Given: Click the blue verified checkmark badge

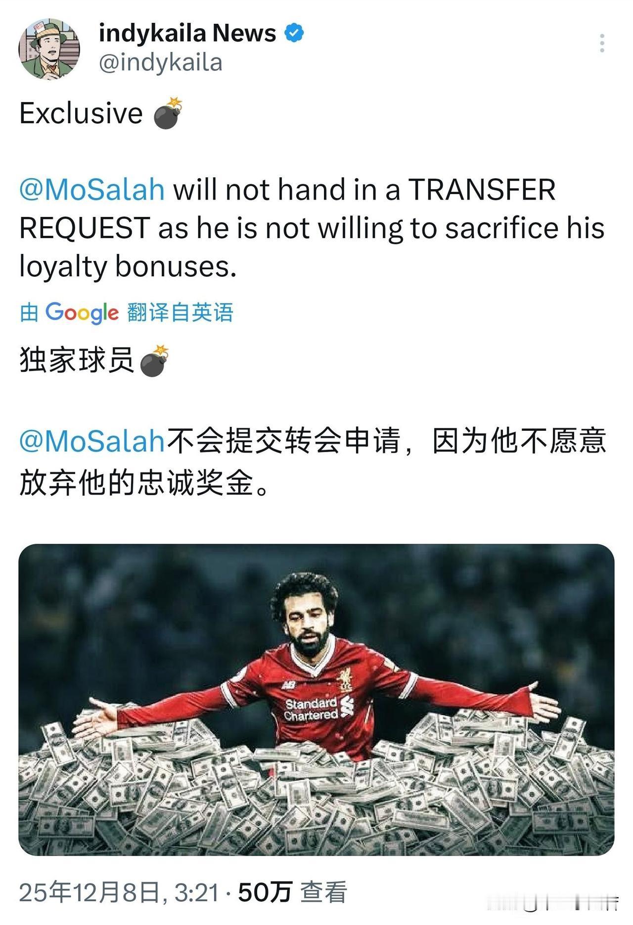Looking at the screenshot, I should pos(294,33).
